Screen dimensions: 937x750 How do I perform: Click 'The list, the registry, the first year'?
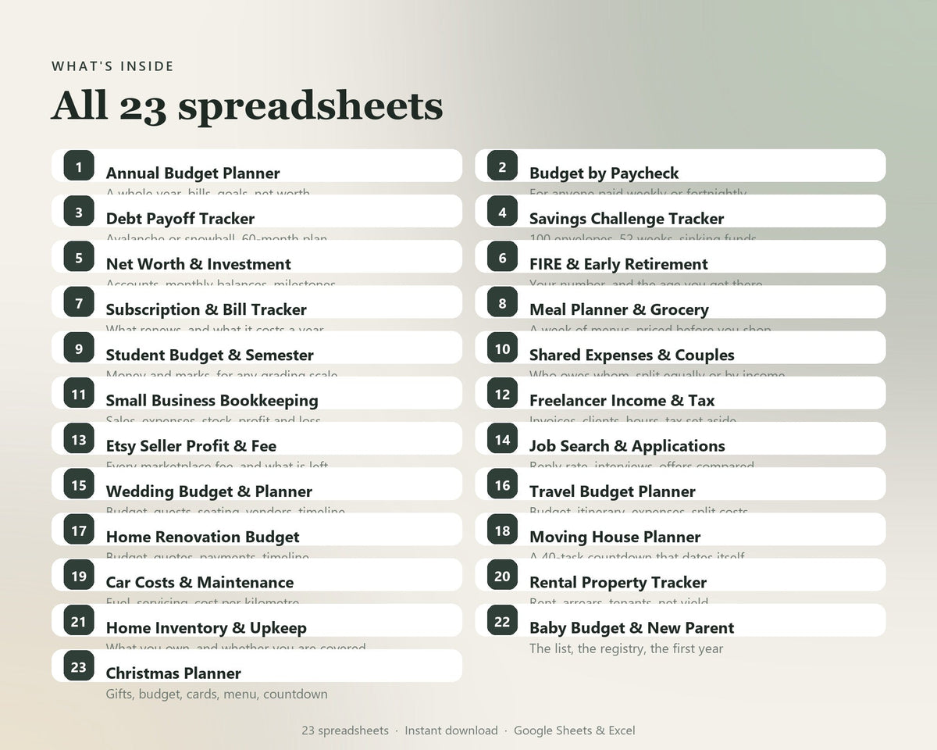(x=626, y=648)
